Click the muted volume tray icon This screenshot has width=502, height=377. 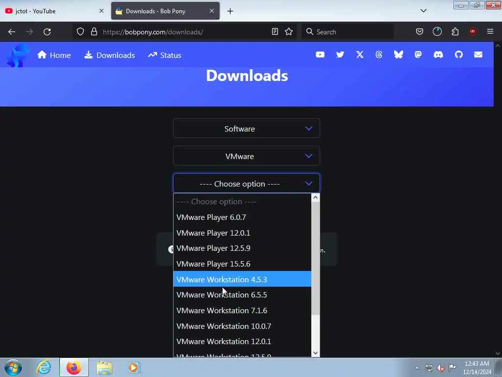pos(441,368)
